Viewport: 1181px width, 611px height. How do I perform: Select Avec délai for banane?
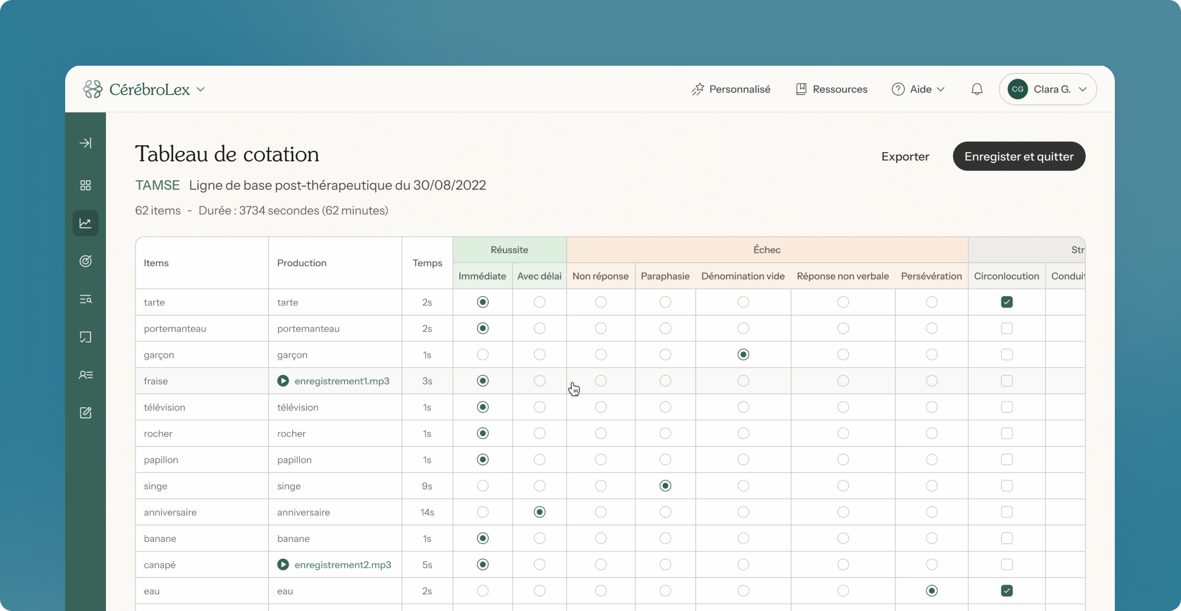coord(540,538)
